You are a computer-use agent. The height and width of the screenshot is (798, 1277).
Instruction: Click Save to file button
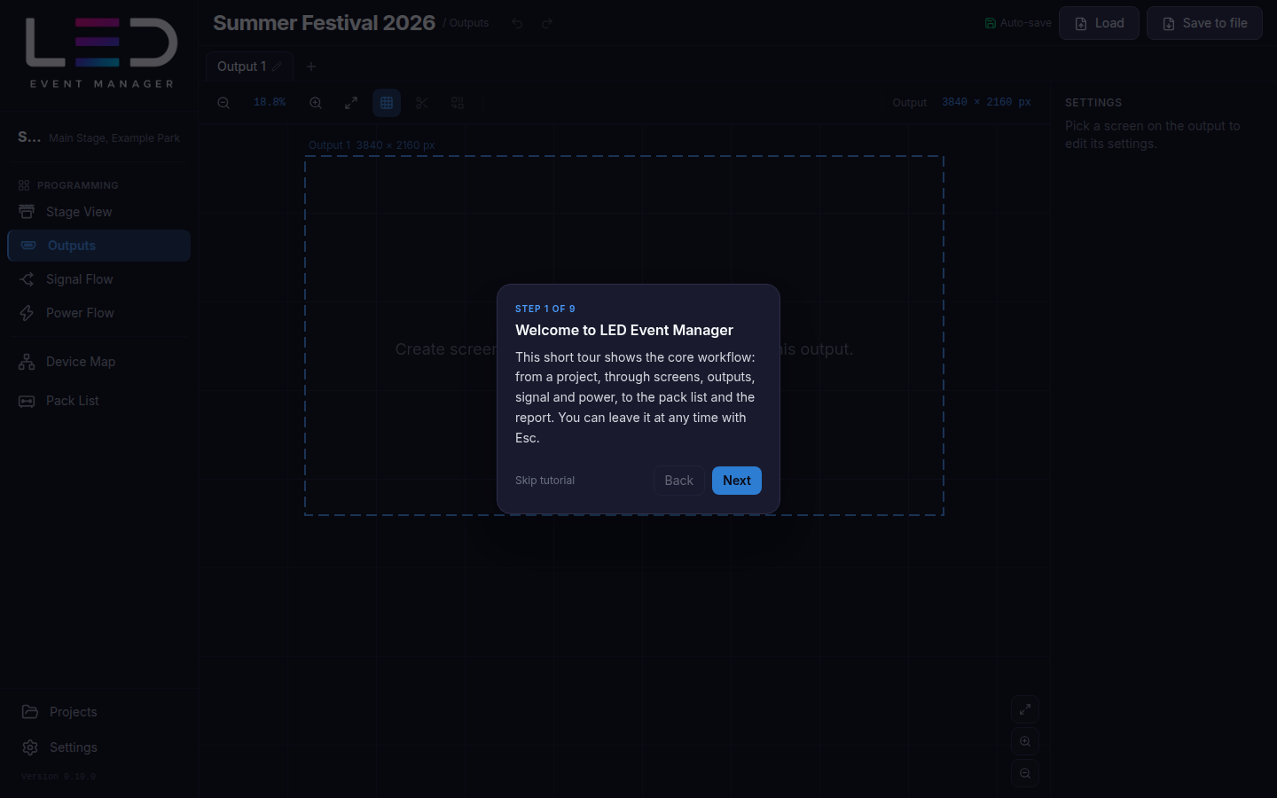click(x=1204, y=23)
